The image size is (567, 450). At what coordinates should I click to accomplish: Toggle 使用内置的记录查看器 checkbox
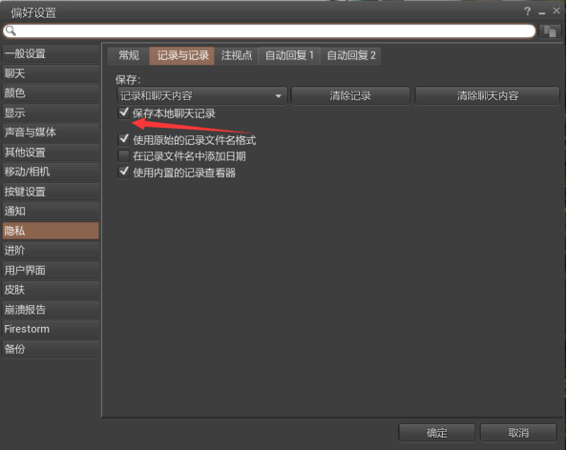pyautogui.click(x=124, y=172)
